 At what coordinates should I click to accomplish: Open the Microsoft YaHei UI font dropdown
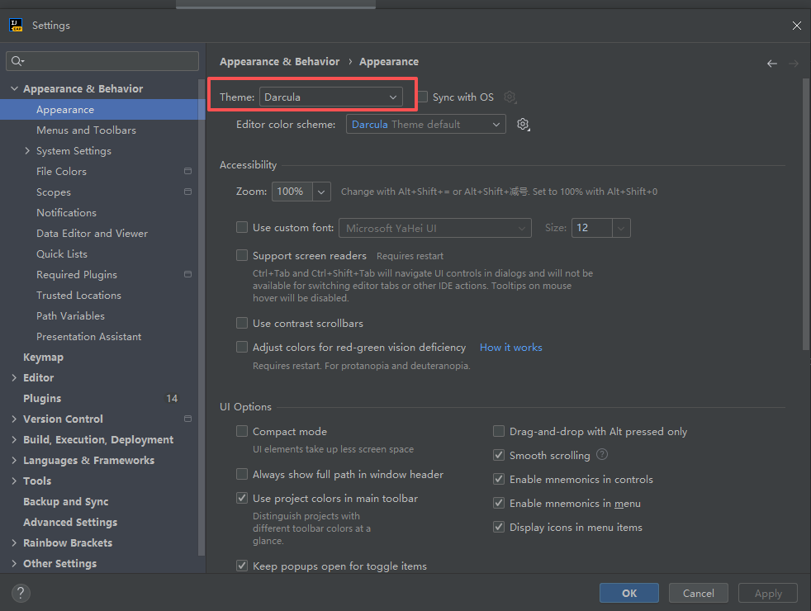click(x=435, y=228)
